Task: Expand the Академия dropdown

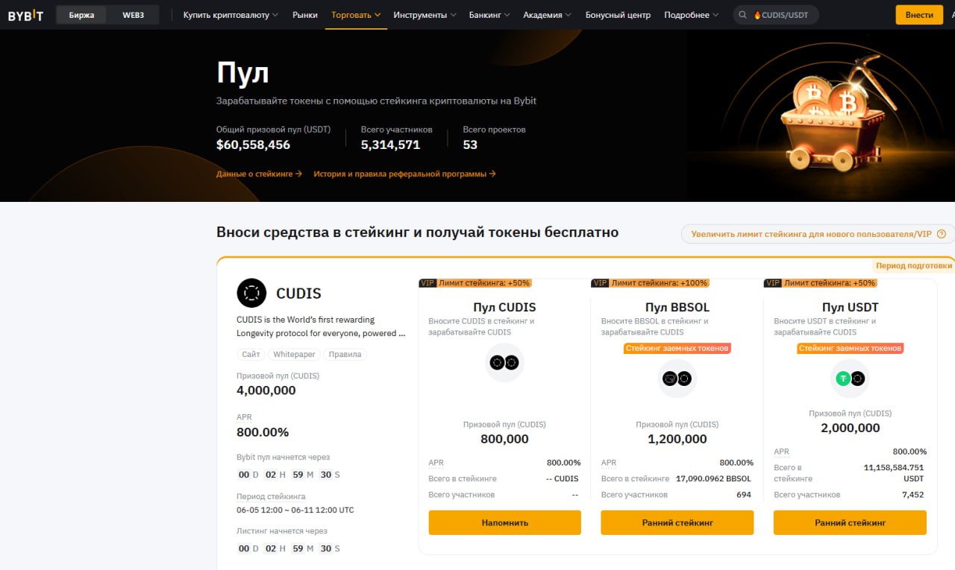Action: coord(547,15)
